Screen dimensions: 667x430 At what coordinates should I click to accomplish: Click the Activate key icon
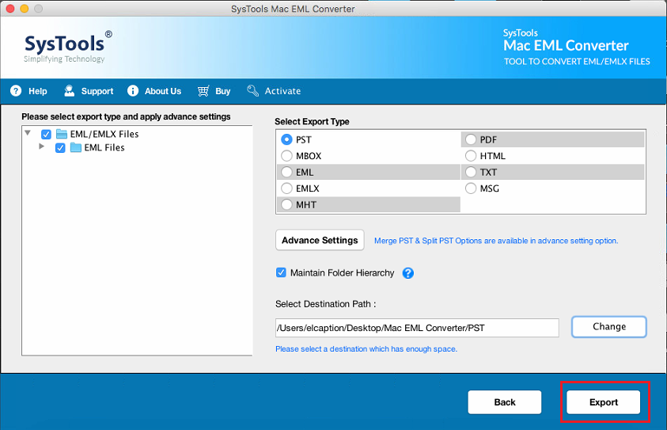coord(252,91)
